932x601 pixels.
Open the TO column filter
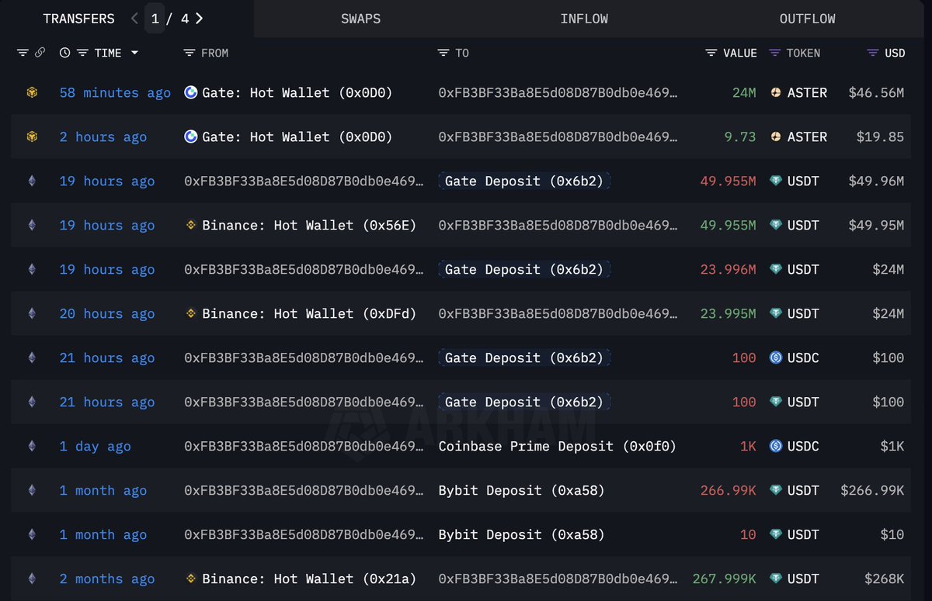[x=443, y=53]
